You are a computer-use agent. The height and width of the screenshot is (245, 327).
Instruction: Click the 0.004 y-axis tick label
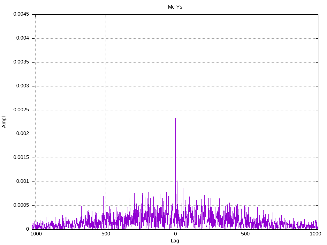(22, 38)
